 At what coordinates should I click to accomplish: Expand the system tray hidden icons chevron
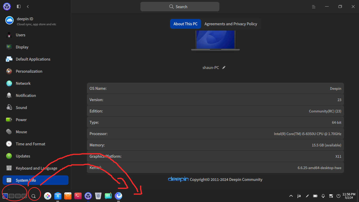pyautogui.click(x=291, y=196)
